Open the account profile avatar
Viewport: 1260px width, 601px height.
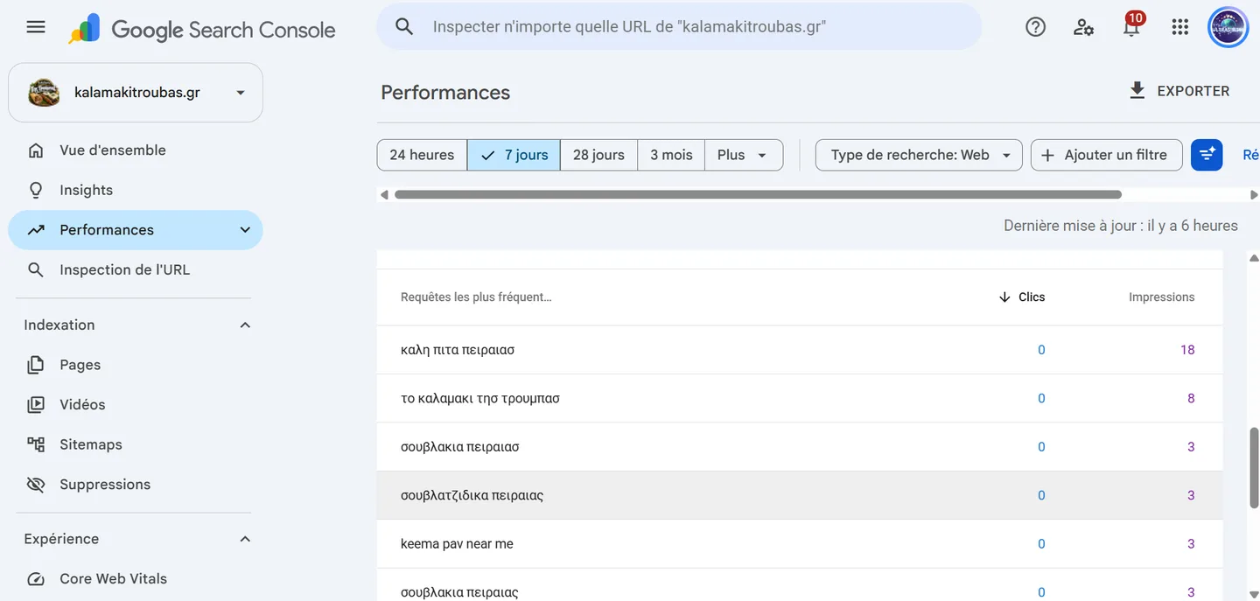[1228, 27]
